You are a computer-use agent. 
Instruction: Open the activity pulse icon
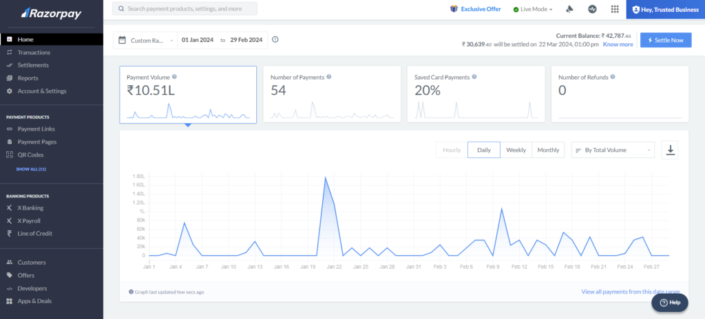tap(592, 10)
